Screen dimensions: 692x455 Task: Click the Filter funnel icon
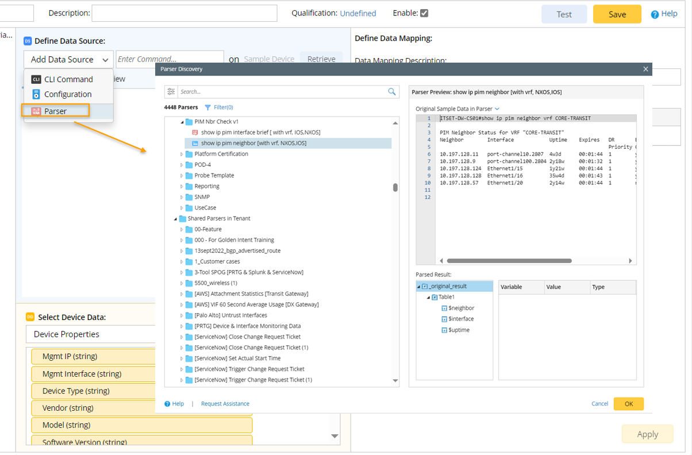click(208, 107)
